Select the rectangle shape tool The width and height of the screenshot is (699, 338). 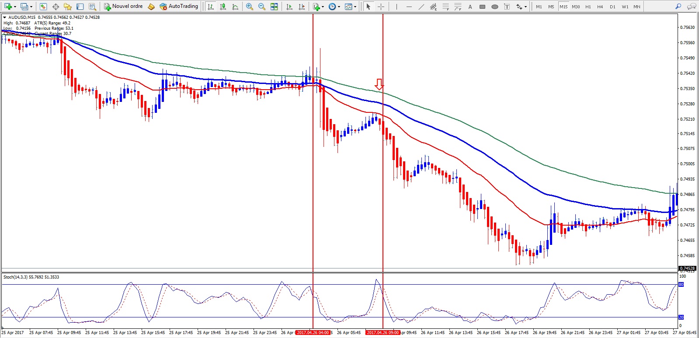click(x=483, y=7)
